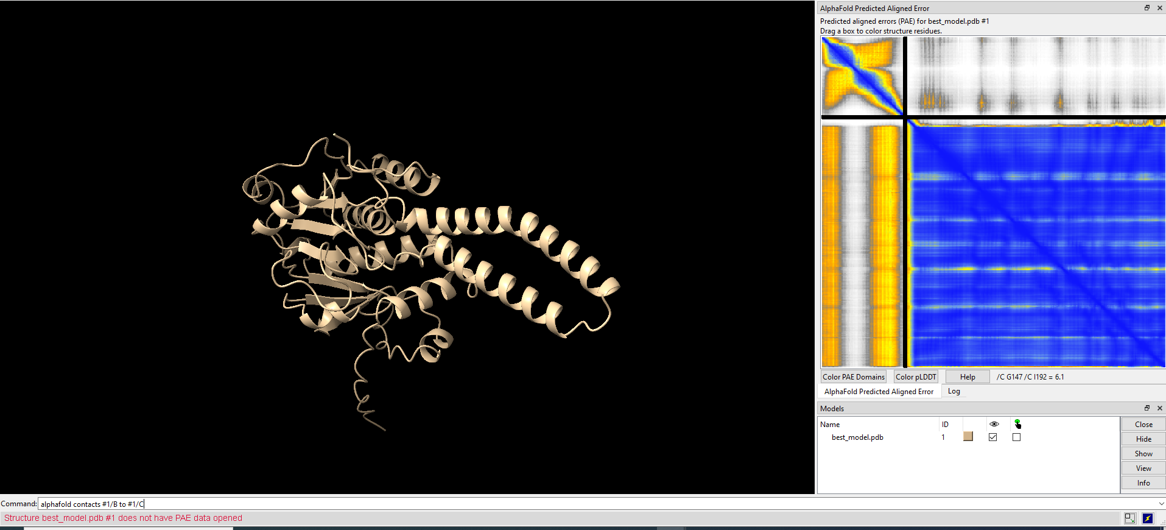The image size is (1166, 530).
Task: Click the eye column header in Models
Action: point(994,424)
